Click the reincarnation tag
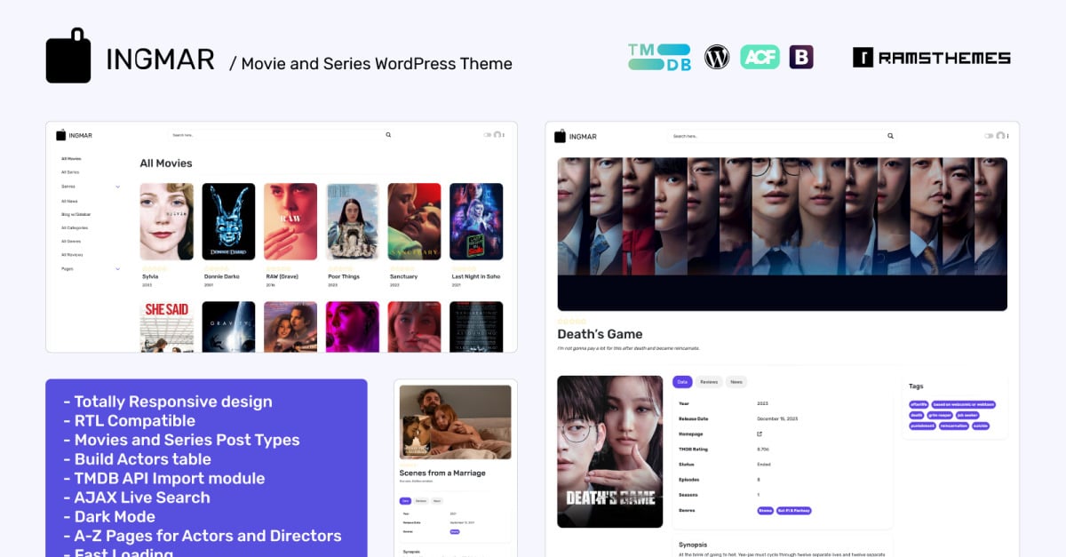This screenshot has width=1066, height=557. point(954,426)
